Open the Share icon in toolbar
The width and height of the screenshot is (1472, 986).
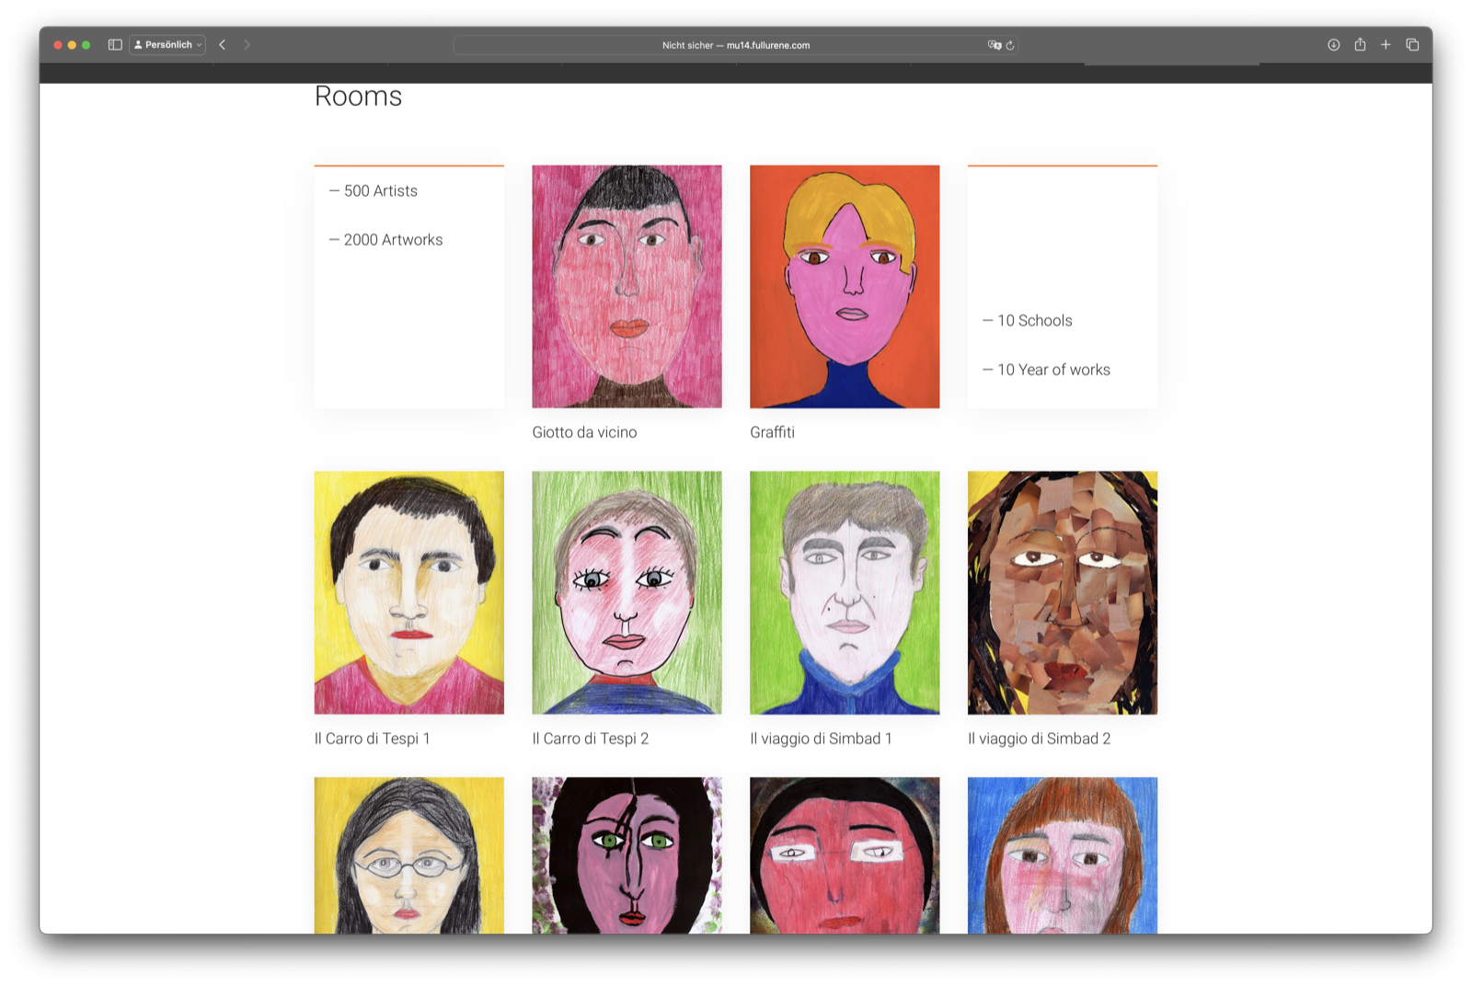click(x=1360, y=44)
